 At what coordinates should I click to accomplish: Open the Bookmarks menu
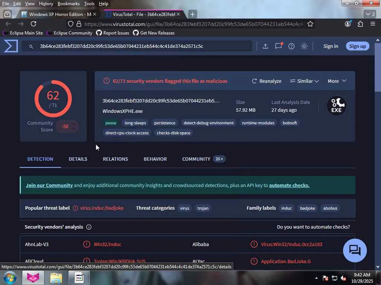68,4
